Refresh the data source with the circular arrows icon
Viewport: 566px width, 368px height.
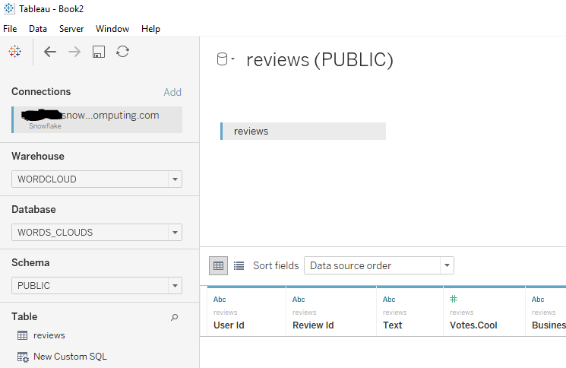pos(123,52)
